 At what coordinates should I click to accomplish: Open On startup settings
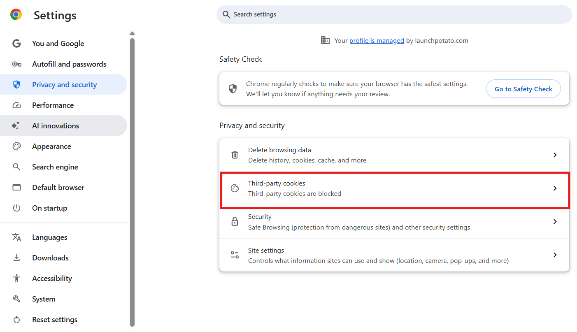(x=63, y=208)
